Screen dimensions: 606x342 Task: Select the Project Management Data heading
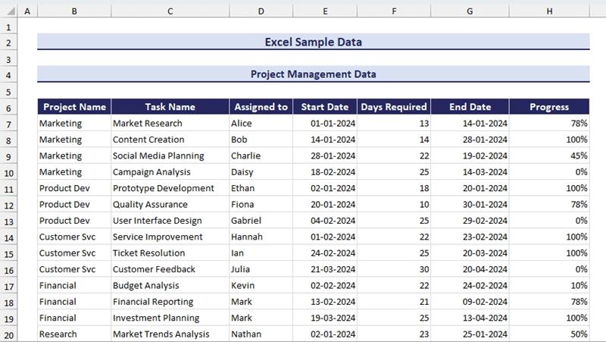[x=313, y=74]
